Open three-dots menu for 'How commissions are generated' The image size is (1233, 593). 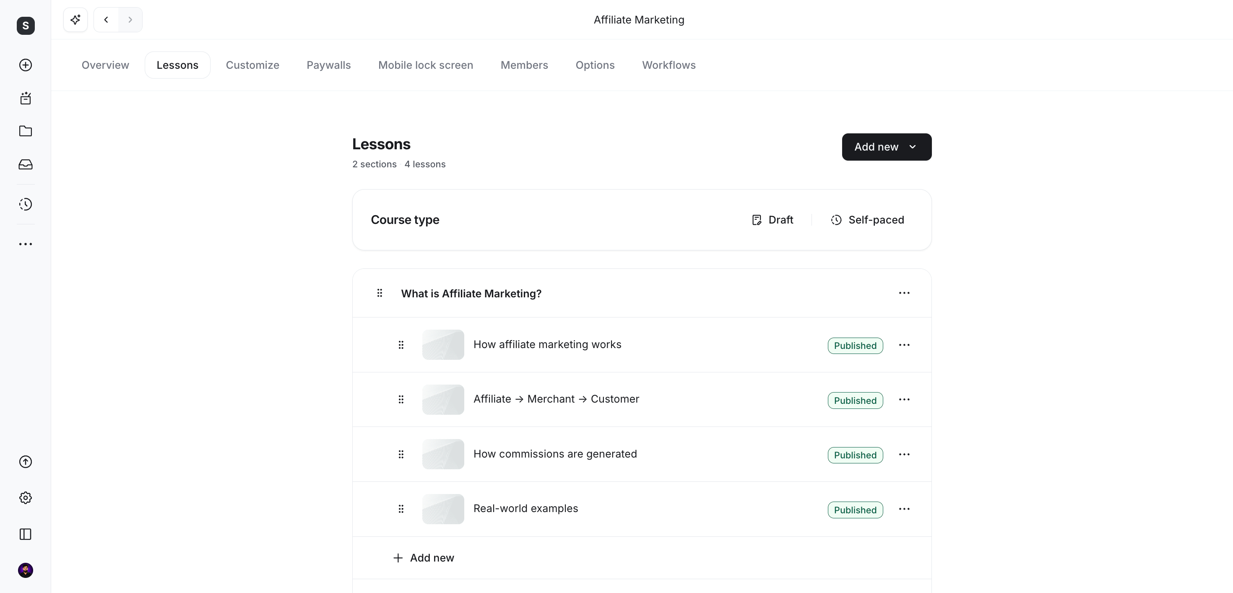coord(904,454)
